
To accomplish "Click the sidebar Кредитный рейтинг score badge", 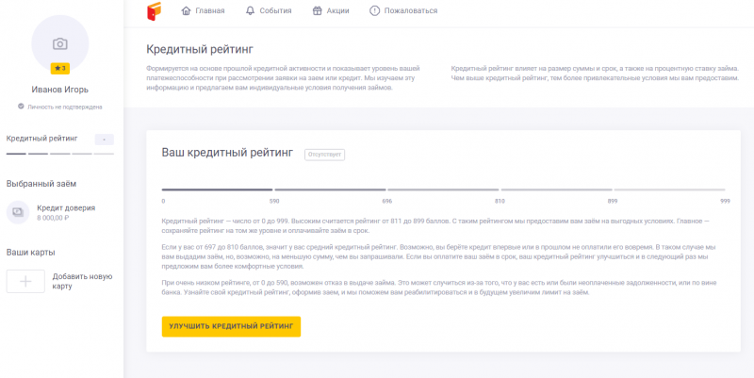I will click(104, 139).
